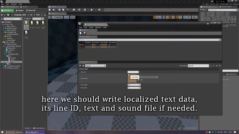Remove the current row in the Row Editor
The height and width of the screenshot is (134, 239).
83,66
